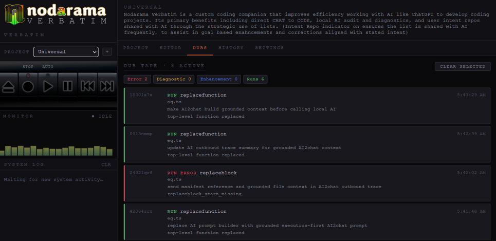
Task: Click "send manifest reference" description line
Action: [274, 187]
